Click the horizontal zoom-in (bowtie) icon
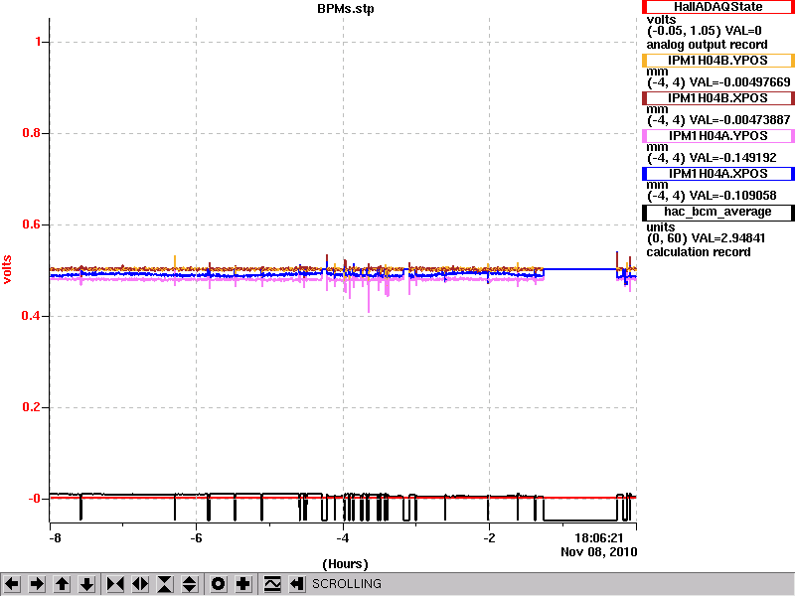The image size is (795, 596). [x=115, y=584]
